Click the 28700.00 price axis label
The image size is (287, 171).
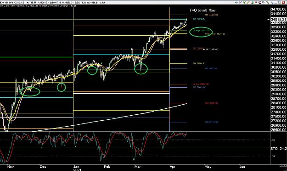tap(279, 99)
